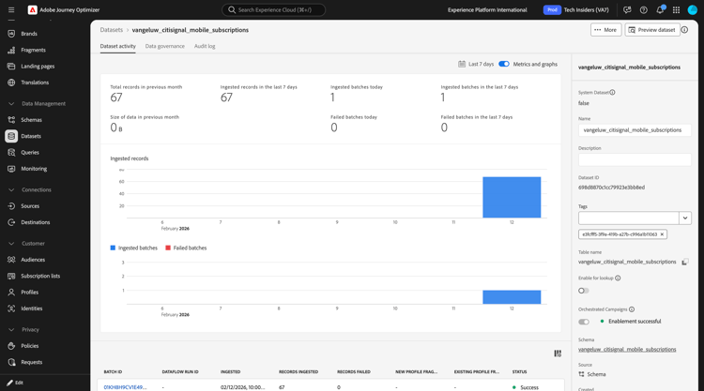This screenshot has width=704, height=391.
Task: Open the feedback chat icon
Action: pos(627,10)
